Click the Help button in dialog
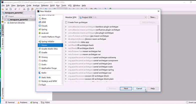Image resolution: width=196 pixels, height=104 pixels. coord(153,89)
